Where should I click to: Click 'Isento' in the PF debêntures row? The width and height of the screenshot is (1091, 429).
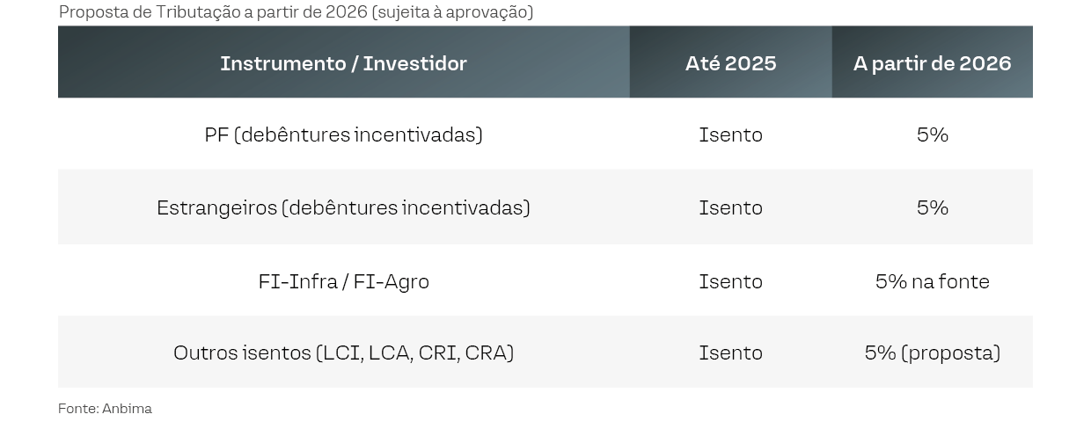pyautogui.click(x=730, y=135)
